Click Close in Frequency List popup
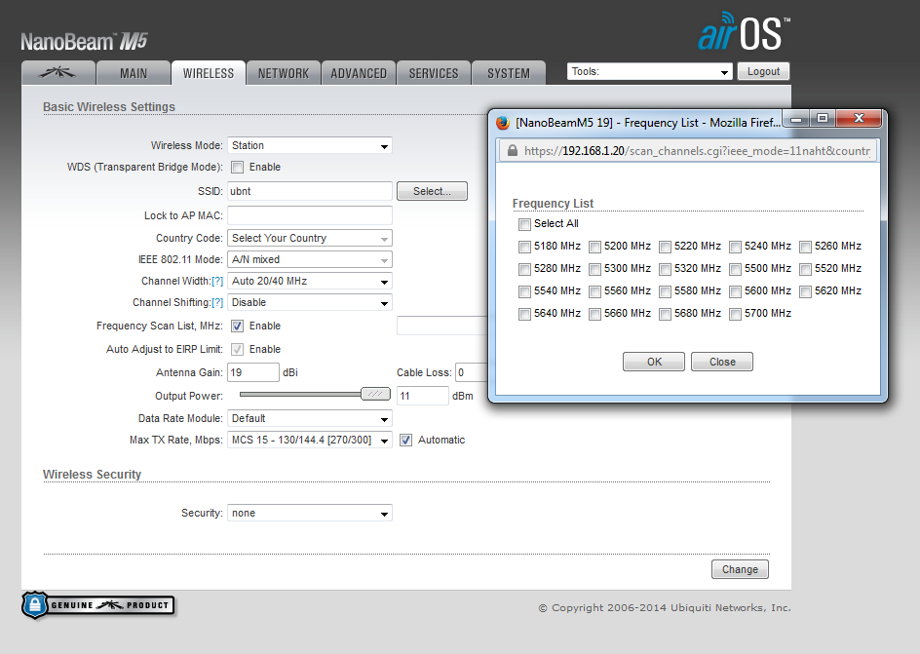Screen dimensions: 920x654 [722, 362]
